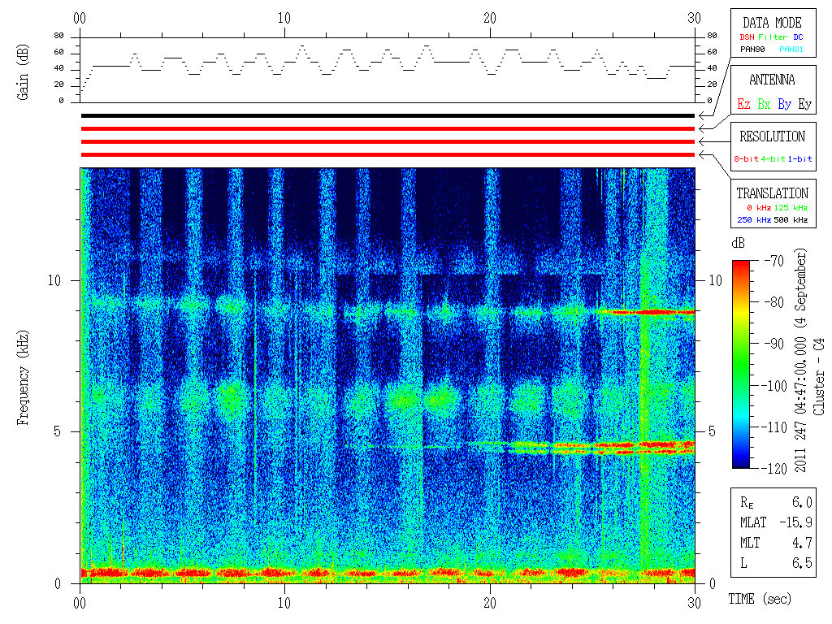Click the -90 color scale value
832x624 pixels.
click(x=773, y=344)
